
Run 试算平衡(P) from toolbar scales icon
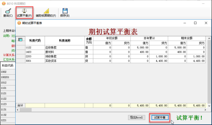click(24, 13)
